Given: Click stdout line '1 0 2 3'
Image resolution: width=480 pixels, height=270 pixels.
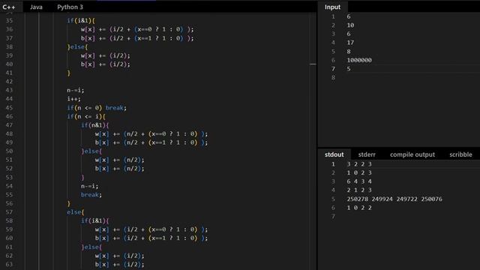Looking at the screenshot, I should click(x=359, y=172).
